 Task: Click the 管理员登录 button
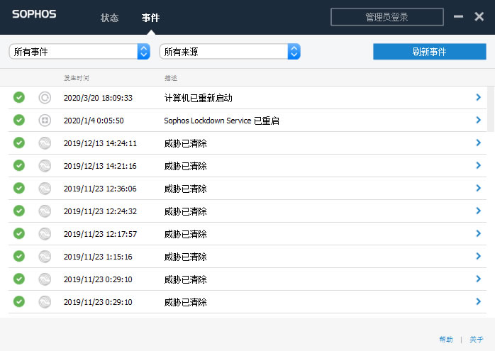386,17
